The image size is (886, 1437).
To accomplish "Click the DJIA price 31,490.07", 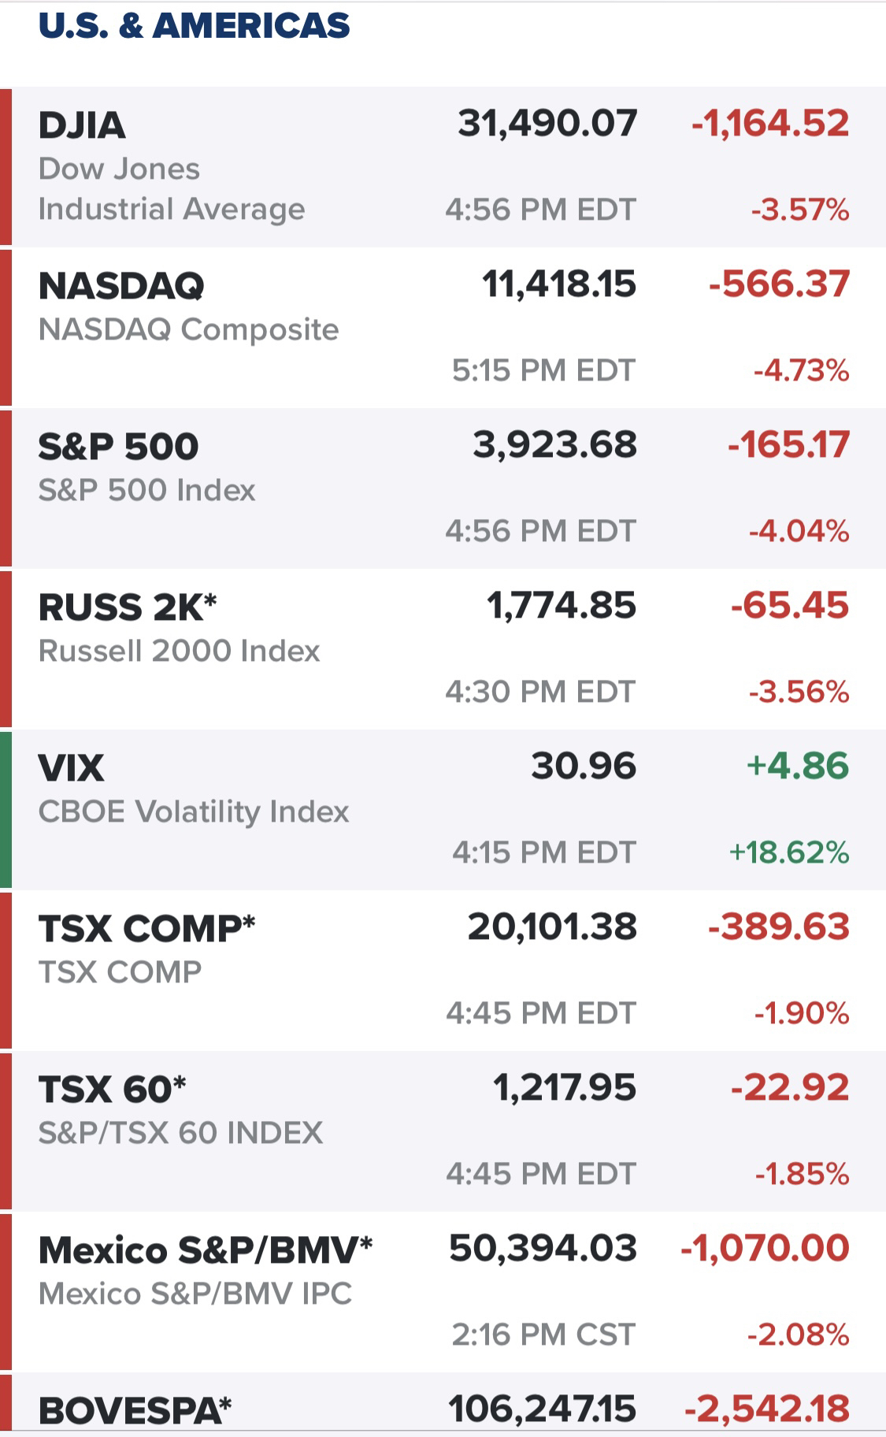I will pyautogui.click(x=547, y=124).
